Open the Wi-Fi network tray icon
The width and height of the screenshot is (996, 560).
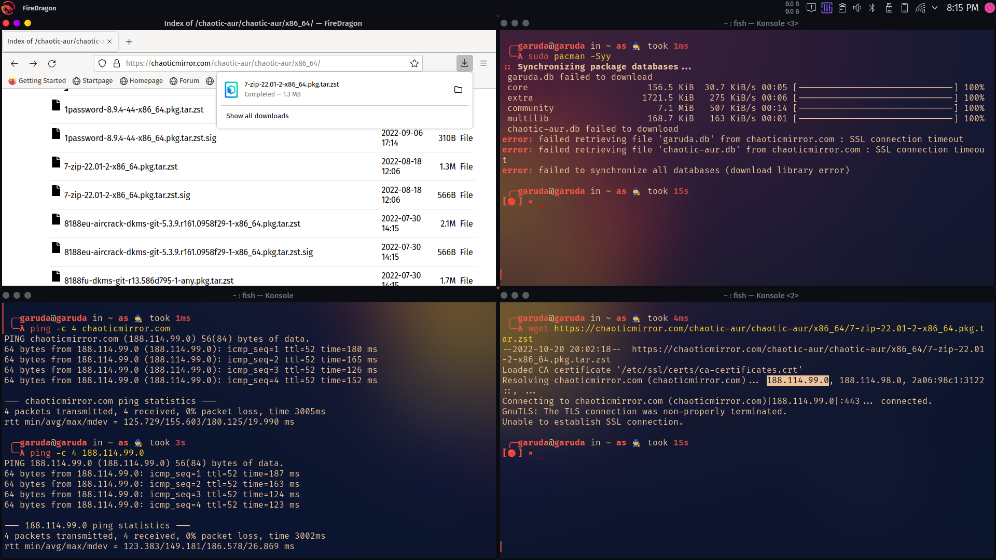click(x=920, y=8)
